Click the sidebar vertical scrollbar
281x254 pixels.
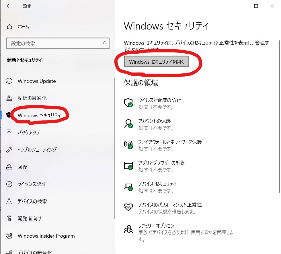click(x=114, y=148)
